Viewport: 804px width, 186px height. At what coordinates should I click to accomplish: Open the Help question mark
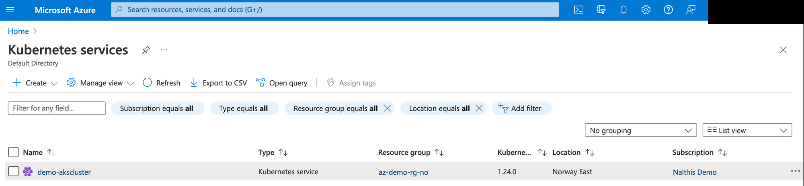pos(668,10)
